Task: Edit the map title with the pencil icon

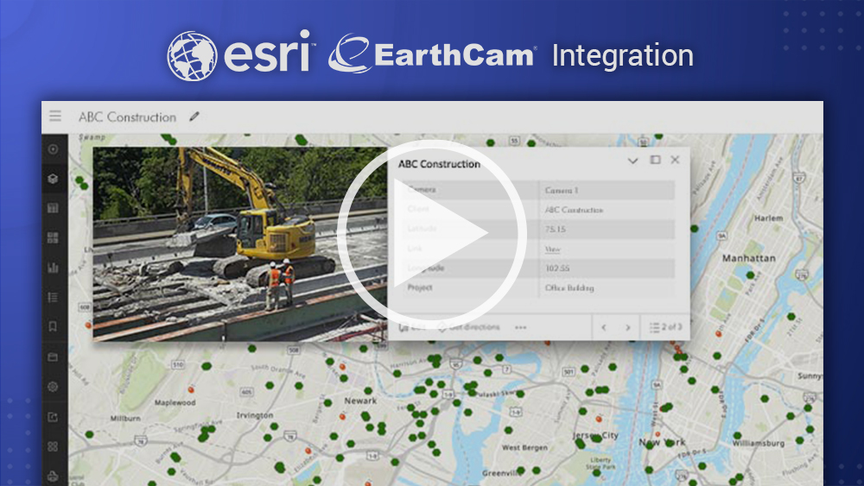Action: pos(194,117)
